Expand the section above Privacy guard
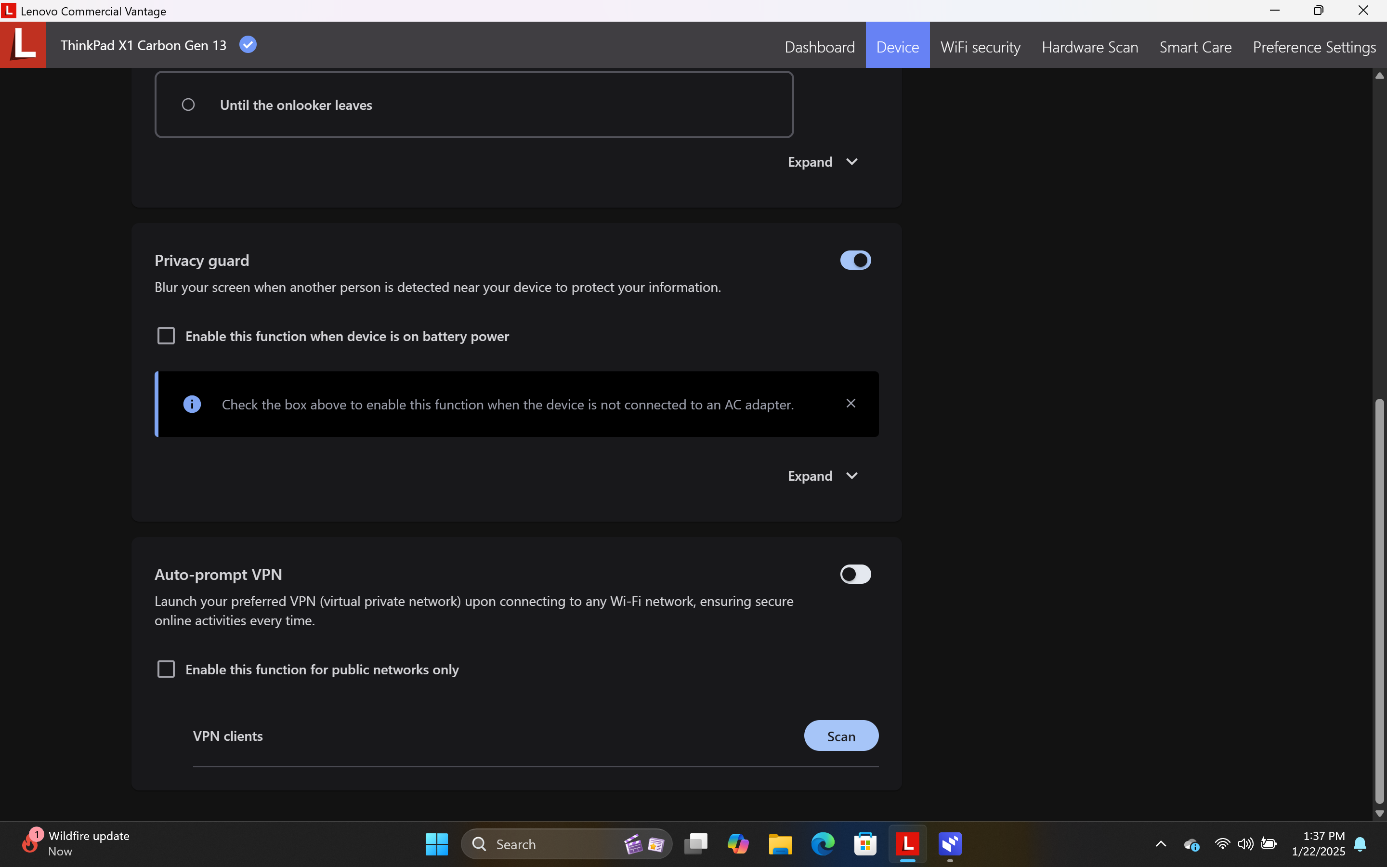The height and width of the screenshot is (867, 1387). [823, 162]
